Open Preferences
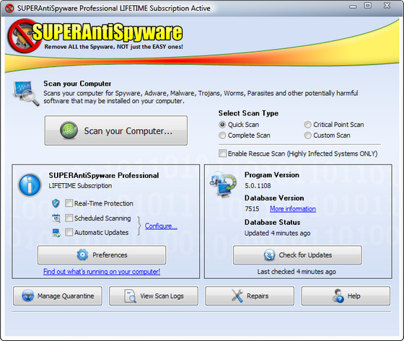This screenshot has width=404, height=341. pos(102,254)
